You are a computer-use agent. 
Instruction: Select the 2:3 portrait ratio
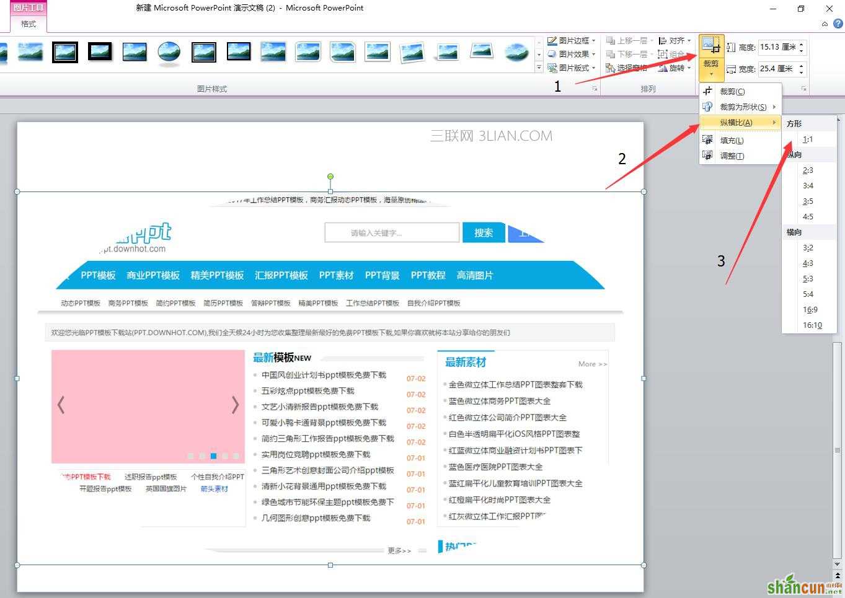(x=808, y=170)
